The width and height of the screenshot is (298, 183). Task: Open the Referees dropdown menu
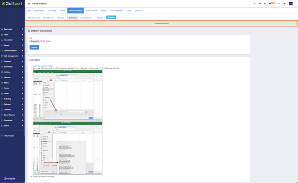tap(61, 18)
